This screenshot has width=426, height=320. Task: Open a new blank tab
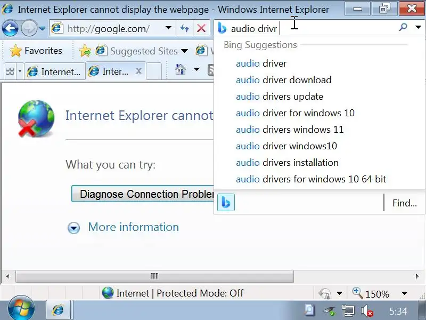pyautogui.click(x=154, y=71)
